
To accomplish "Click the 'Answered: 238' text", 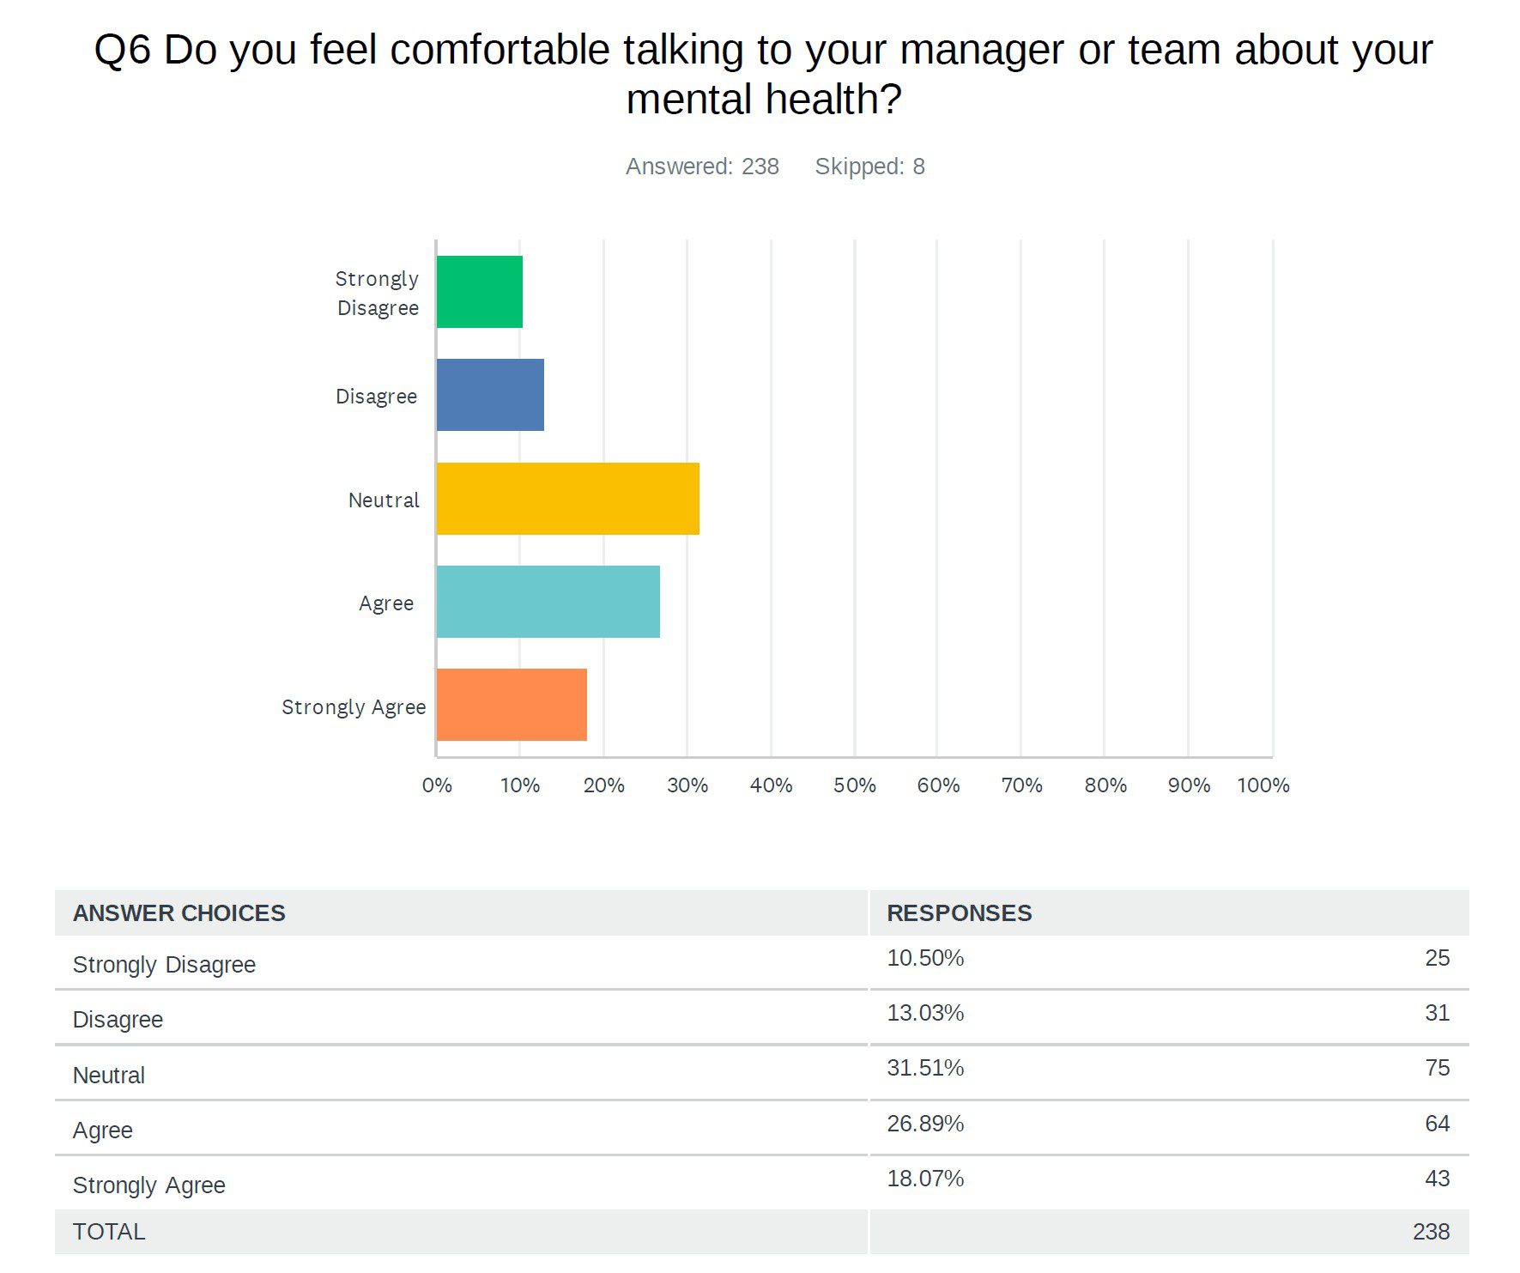I will point(702,167).
